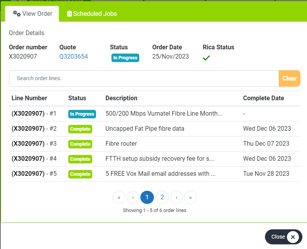
Task: Click the Tue Nov 28 2023 date
Action: (x=266, y=174)
